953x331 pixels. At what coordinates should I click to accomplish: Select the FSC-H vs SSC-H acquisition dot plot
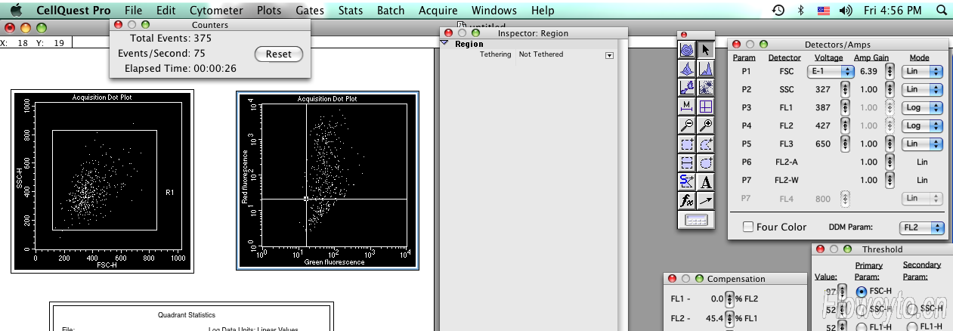pos(102,181)
